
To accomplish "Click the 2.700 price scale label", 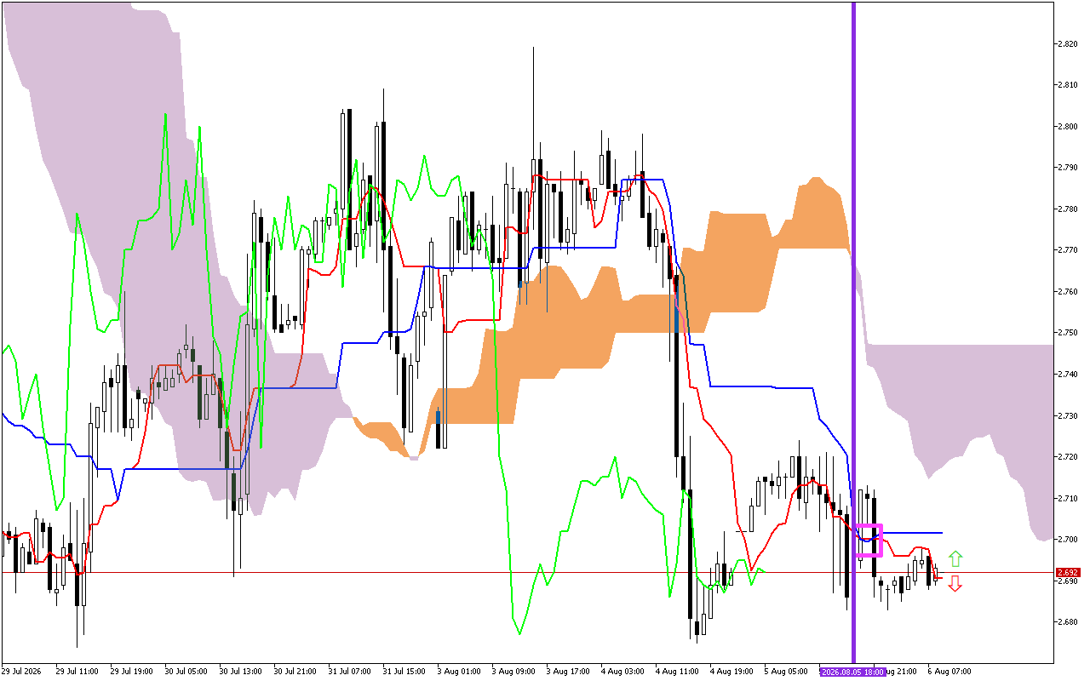I will pos(1068,540).
